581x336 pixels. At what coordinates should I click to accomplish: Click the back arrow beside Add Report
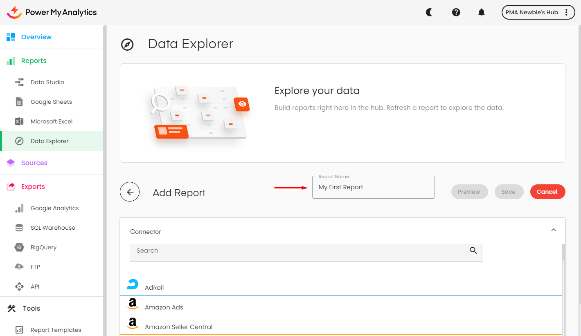(x=130, y=192)
